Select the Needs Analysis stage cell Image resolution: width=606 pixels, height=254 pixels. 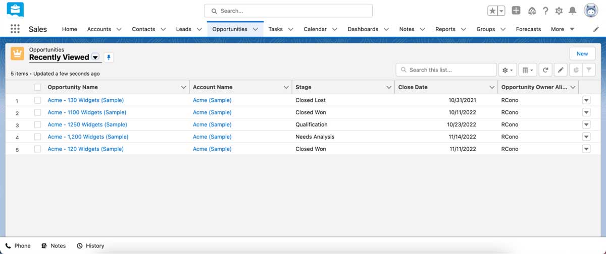(x=315, y=137)
